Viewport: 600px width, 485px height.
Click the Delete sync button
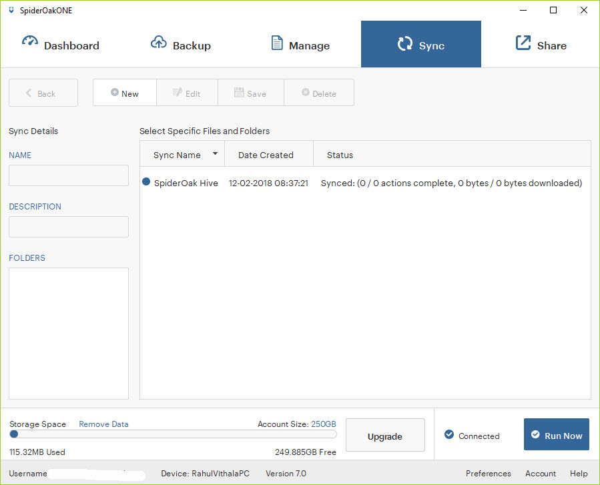[319, 93]
